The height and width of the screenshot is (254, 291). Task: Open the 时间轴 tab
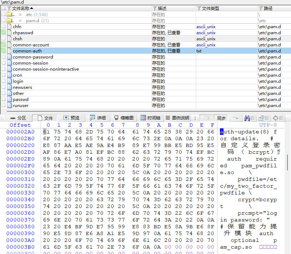coord(150,118)
